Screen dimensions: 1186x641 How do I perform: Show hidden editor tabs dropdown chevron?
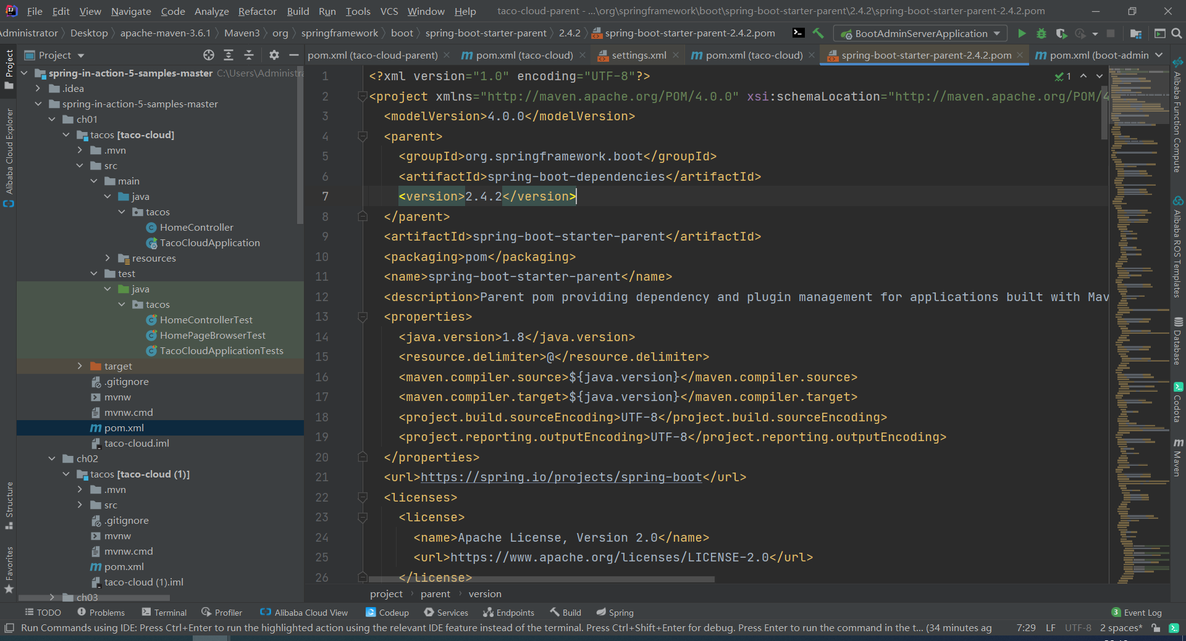click(1159, 55)
